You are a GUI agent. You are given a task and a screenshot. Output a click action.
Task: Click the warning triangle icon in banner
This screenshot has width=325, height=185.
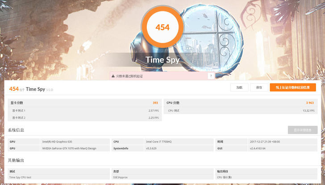click(113, 76)
